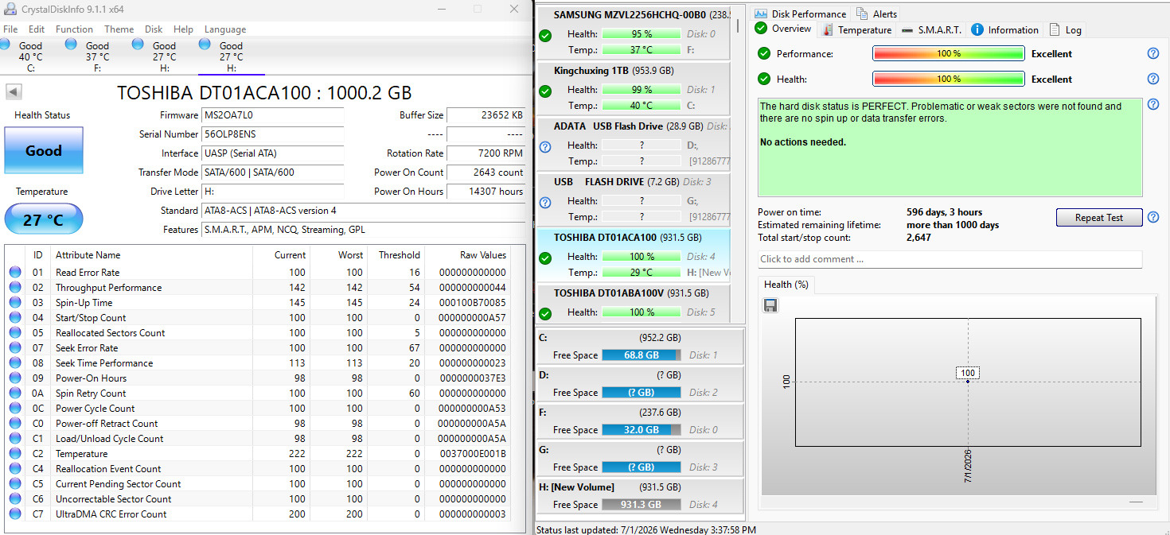Click the Spin-Up Time attribute row
This screenshot has width=1170, height=535.
click(x=257, y=303)
